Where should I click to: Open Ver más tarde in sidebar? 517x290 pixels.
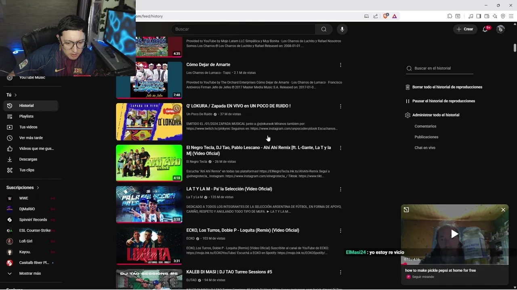tap(31, 138)
